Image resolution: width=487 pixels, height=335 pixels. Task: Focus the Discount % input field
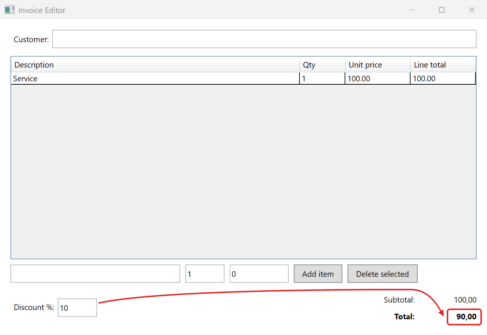coord(77,307)
